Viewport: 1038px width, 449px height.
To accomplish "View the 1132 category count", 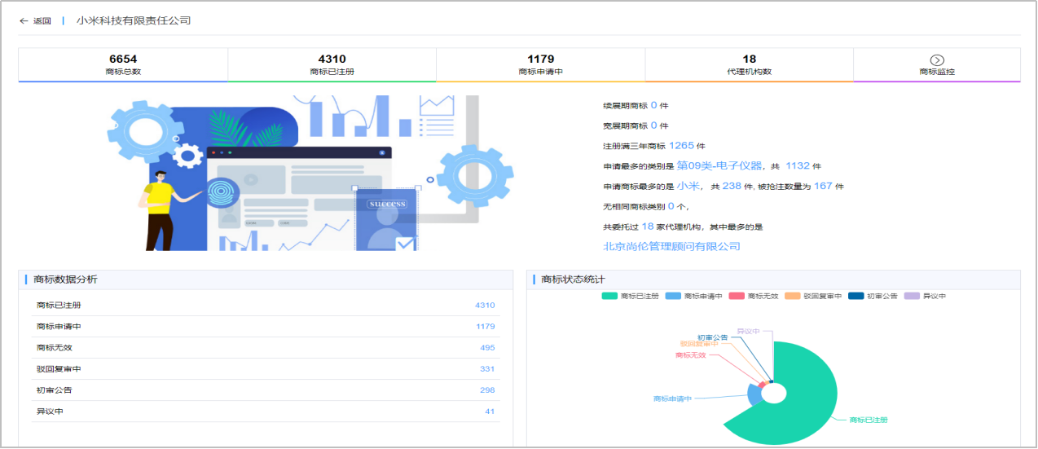I will [x=798, y=165].
